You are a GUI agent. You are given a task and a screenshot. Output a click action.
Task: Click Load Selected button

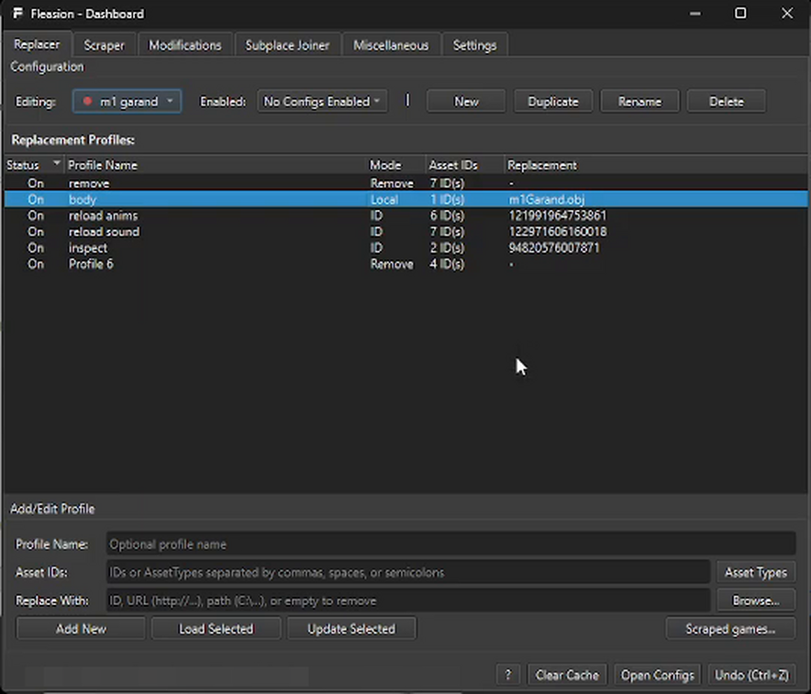(x=217, y=629)
